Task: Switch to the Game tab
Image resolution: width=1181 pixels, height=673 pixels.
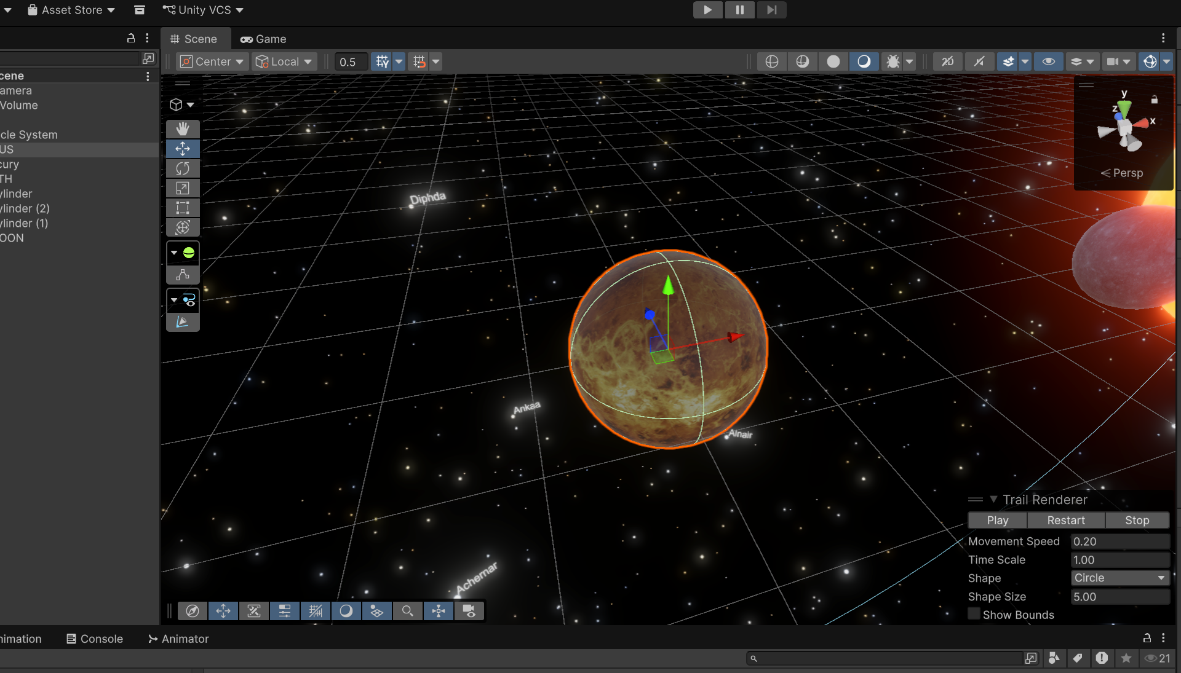Action: point(263,39)
